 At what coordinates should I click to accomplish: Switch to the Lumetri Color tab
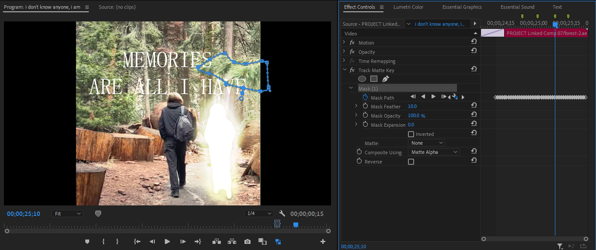click(x=408, y=7)
